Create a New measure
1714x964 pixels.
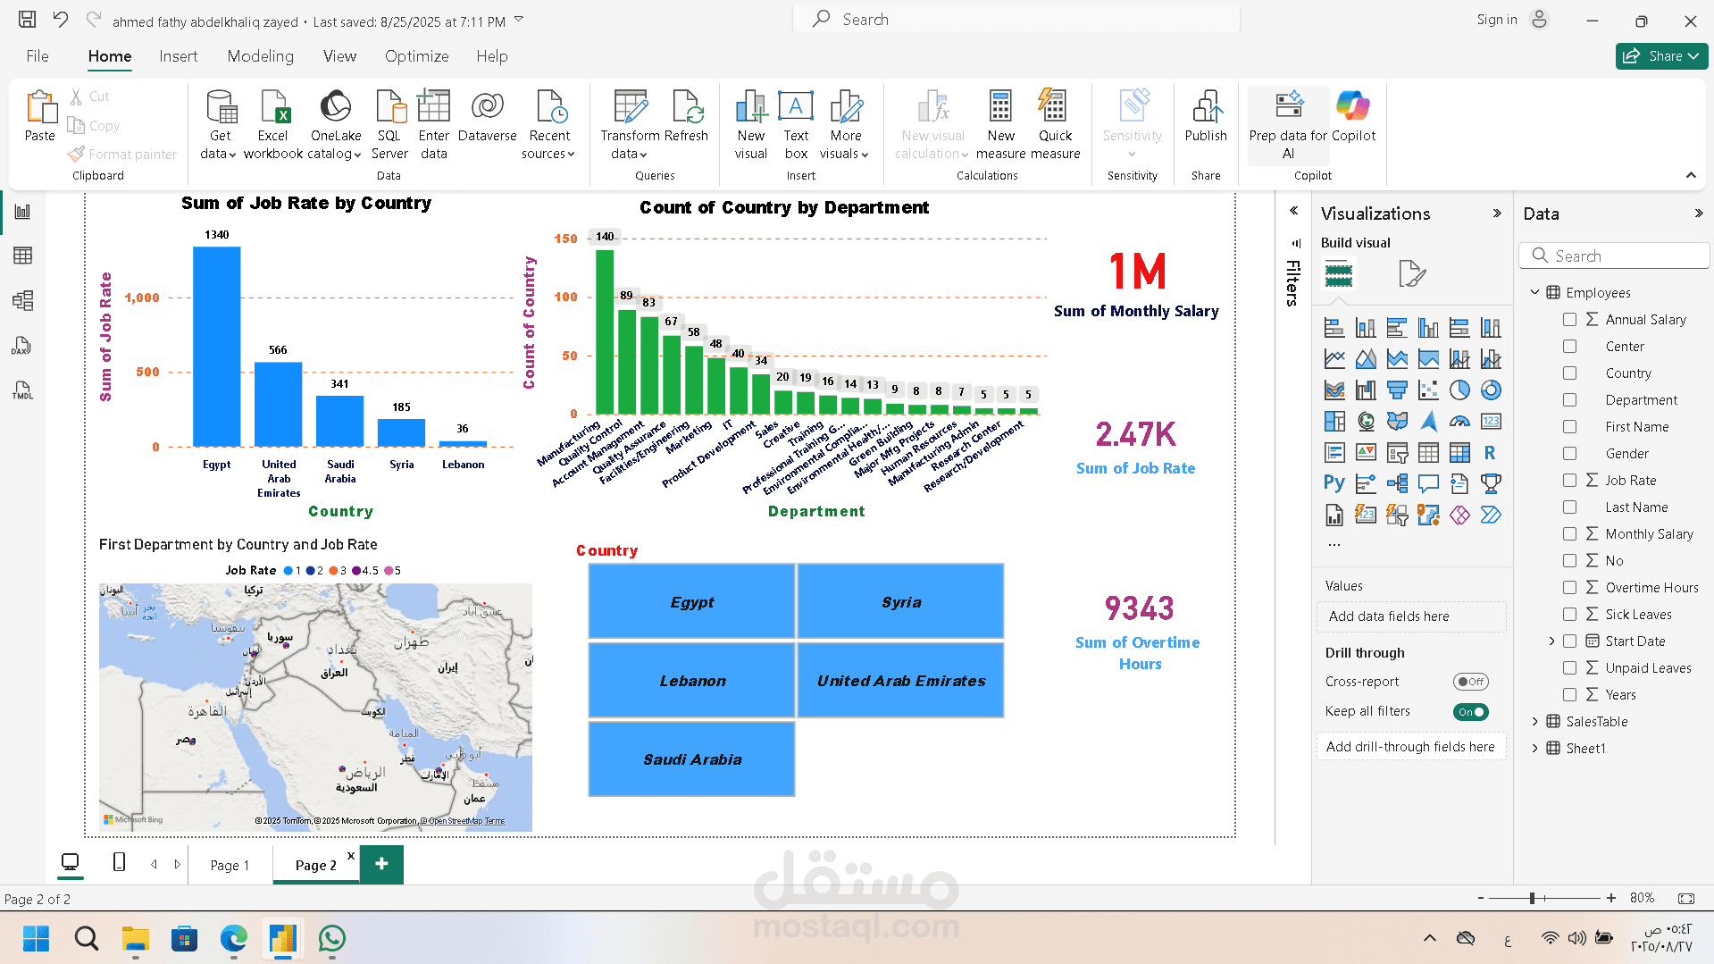click(1000, 125)
